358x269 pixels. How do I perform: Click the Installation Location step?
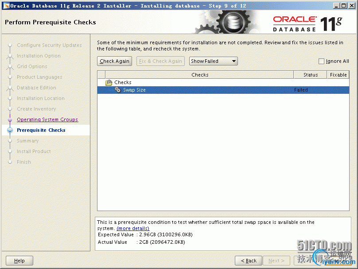41,98
